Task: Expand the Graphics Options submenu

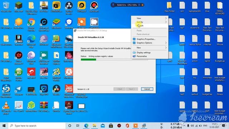Action: [x=150, y=43]
